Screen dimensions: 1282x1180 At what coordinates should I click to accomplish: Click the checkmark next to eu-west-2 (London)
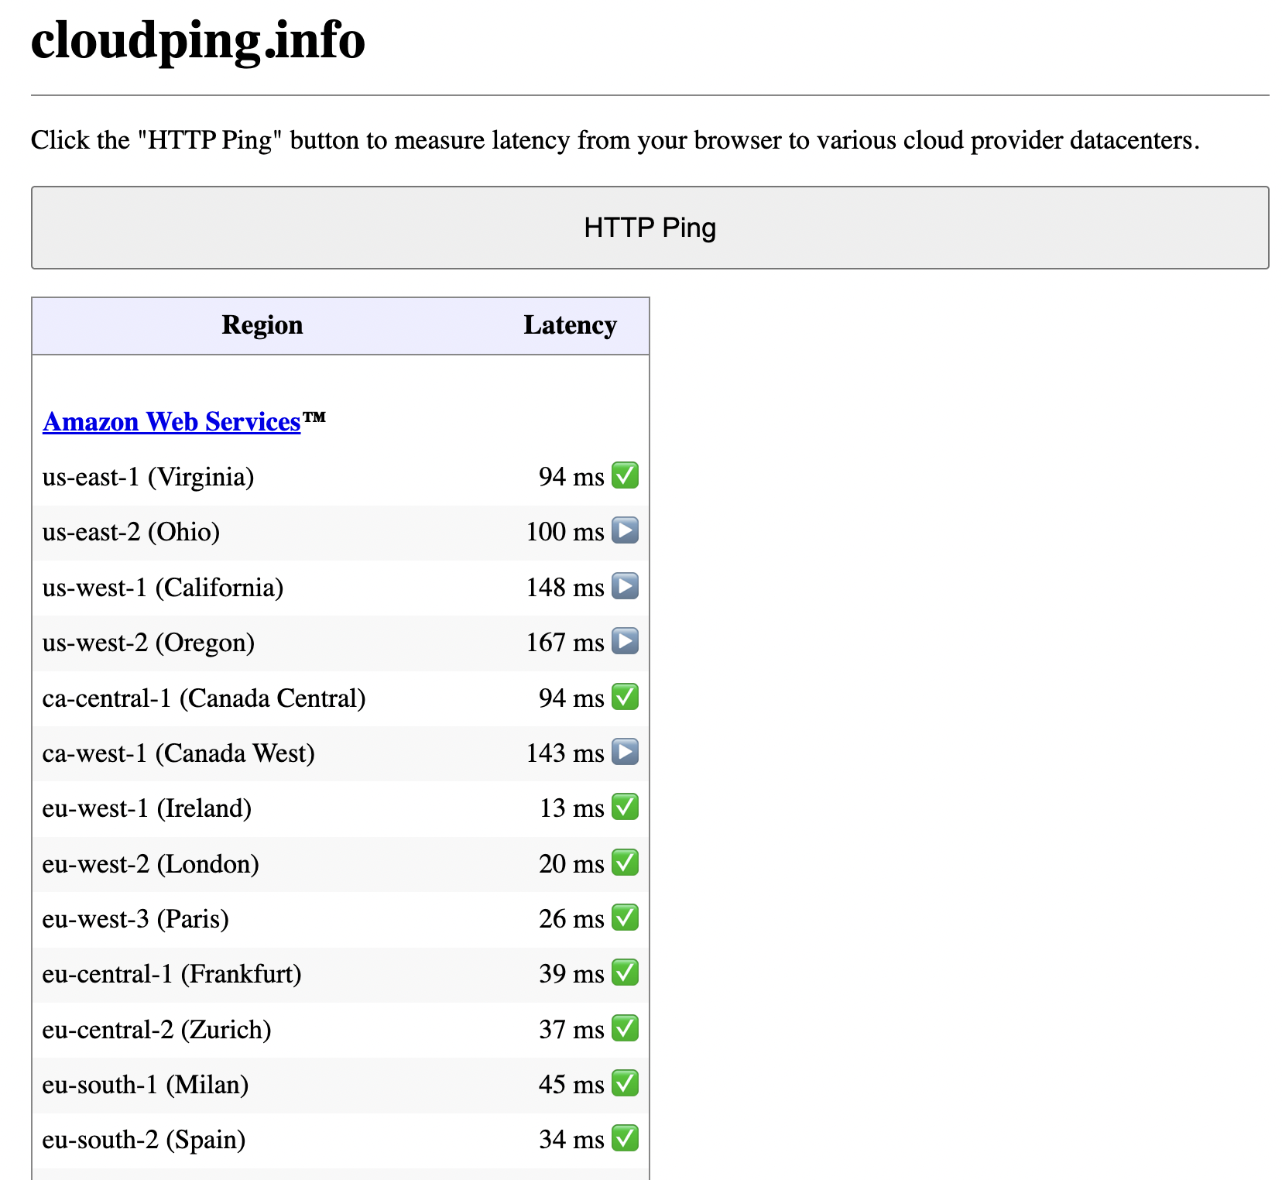(x=625, y=863)
